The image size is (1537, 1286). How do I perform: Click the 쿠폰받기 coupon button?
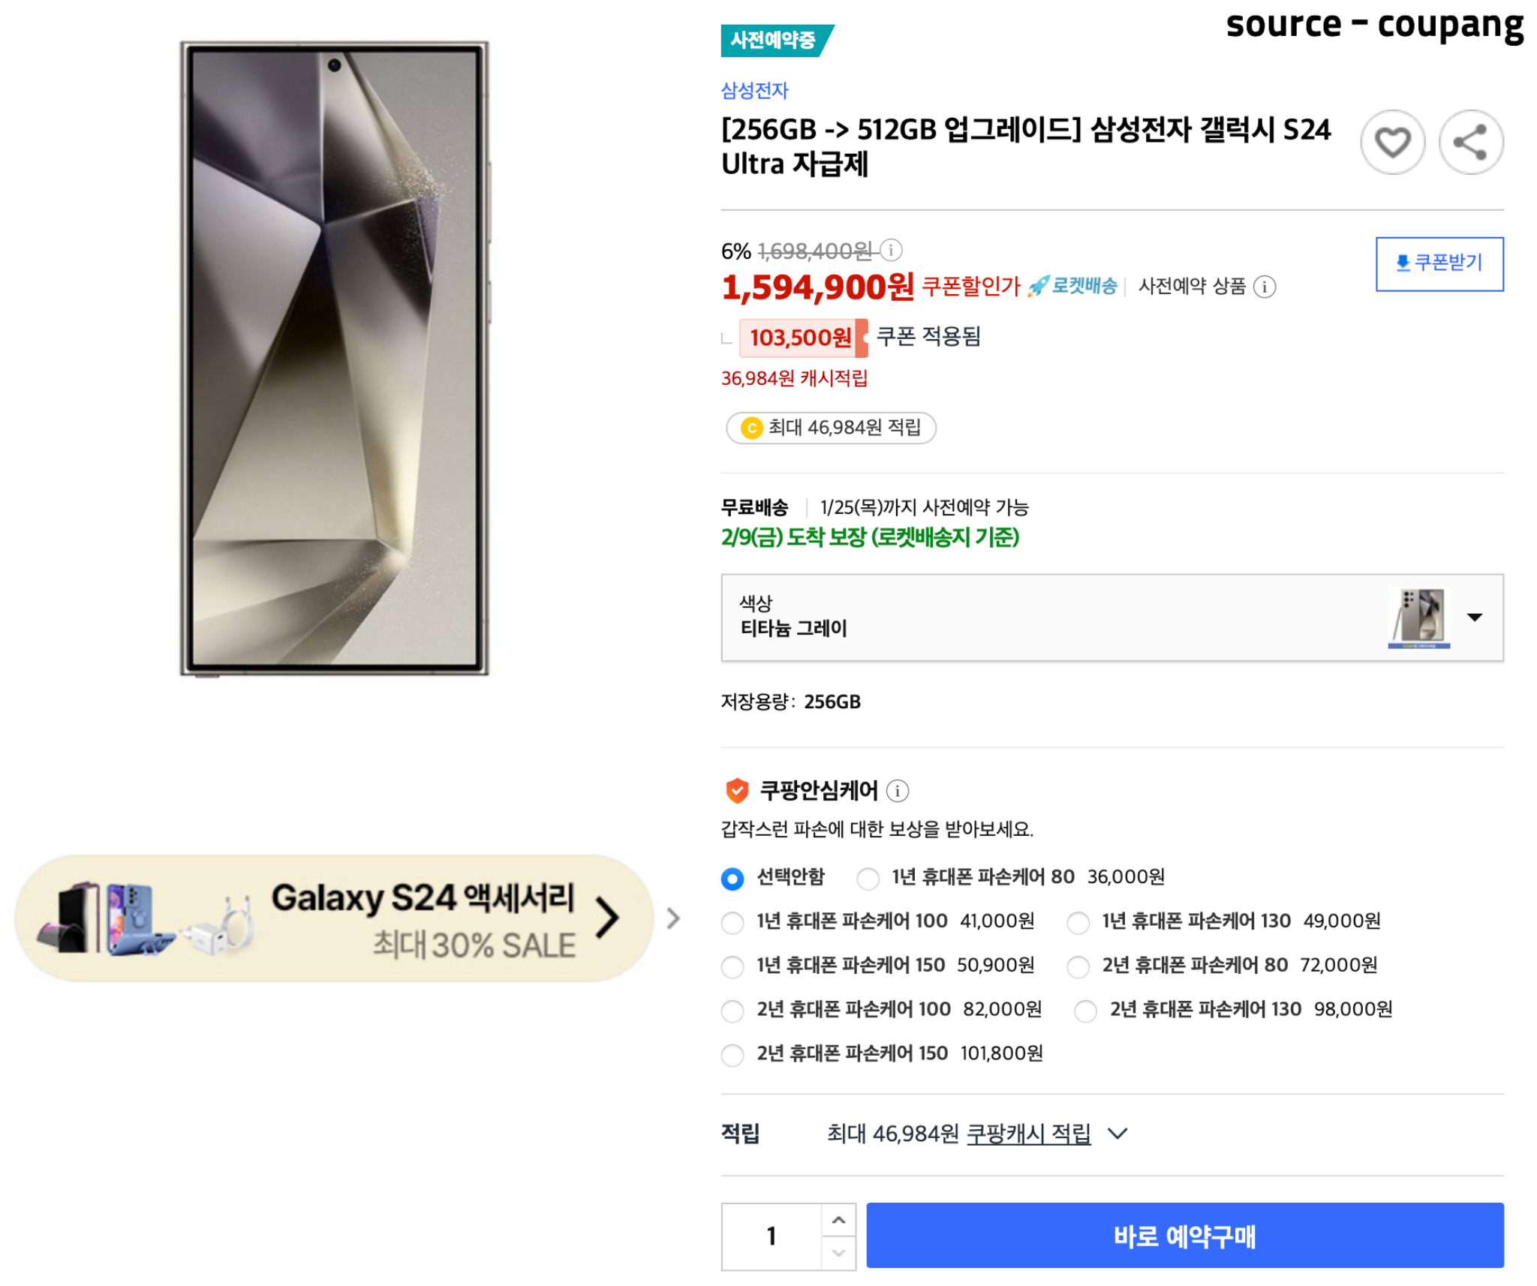[x=1437, y=263]
